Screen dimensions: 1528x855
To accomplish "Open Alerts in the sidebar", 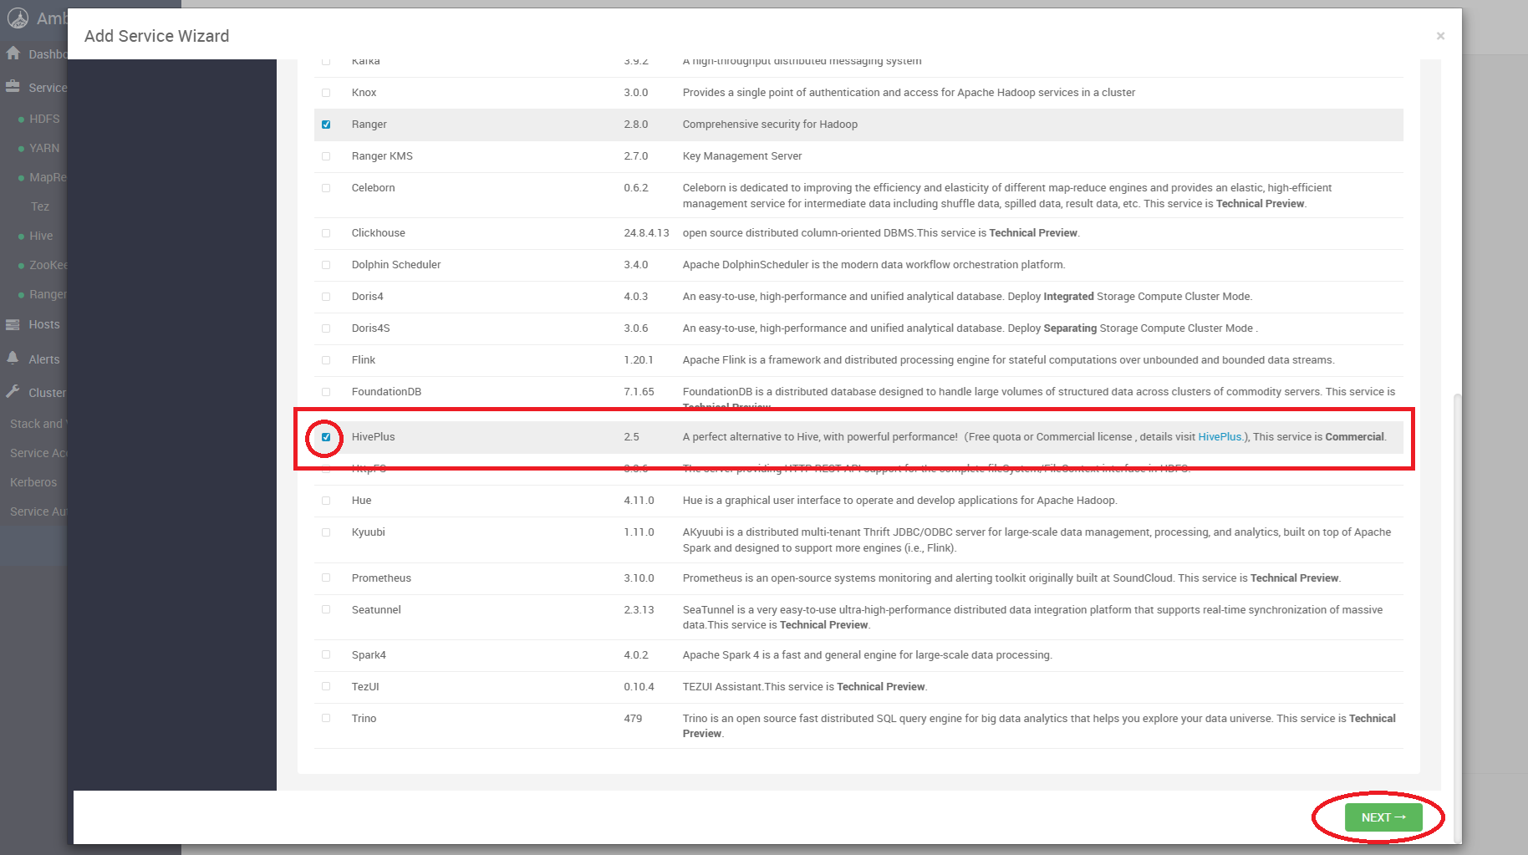I will (44, 359).
